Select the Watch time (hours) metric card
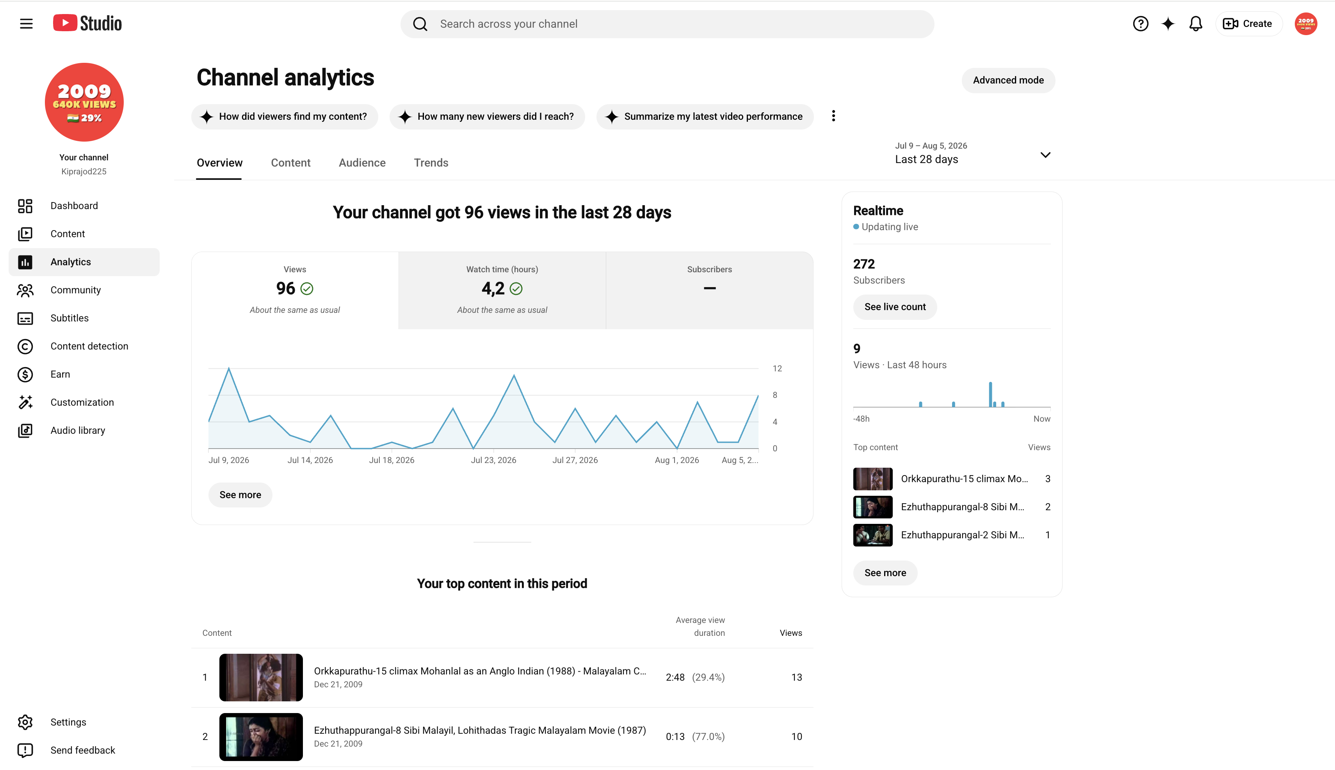The image size is (1335, 770). (502, 290)
